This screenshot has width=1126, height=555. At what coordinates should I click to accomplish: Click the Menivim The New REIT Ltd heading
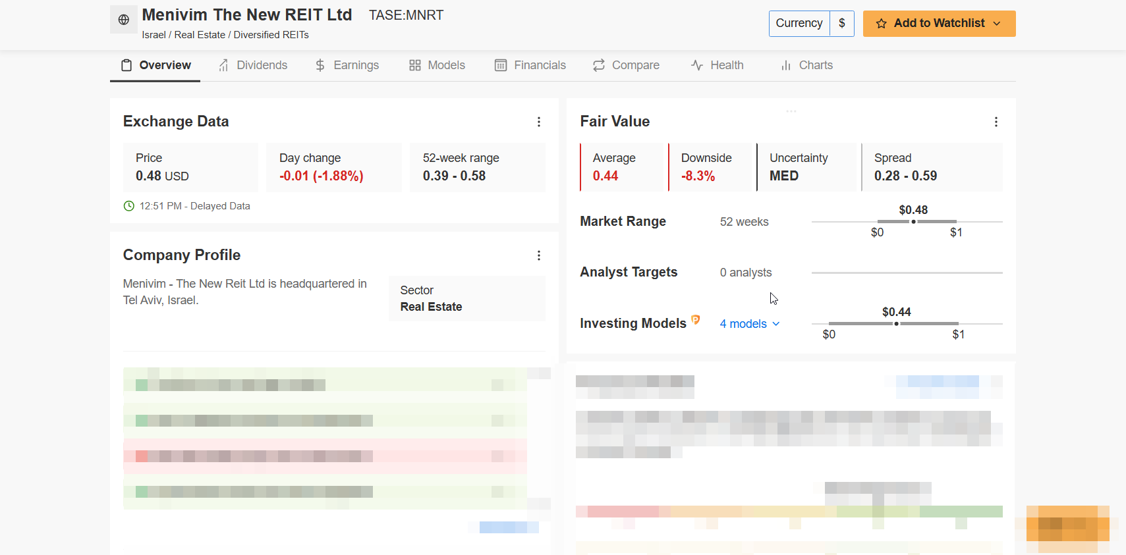[247, 14]
